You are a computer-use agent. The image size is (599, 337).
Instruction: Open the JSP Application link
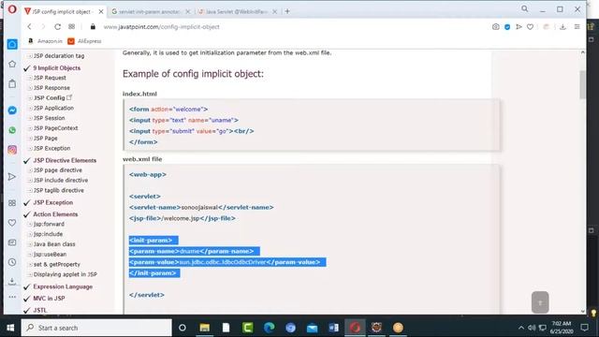point(53,109)
